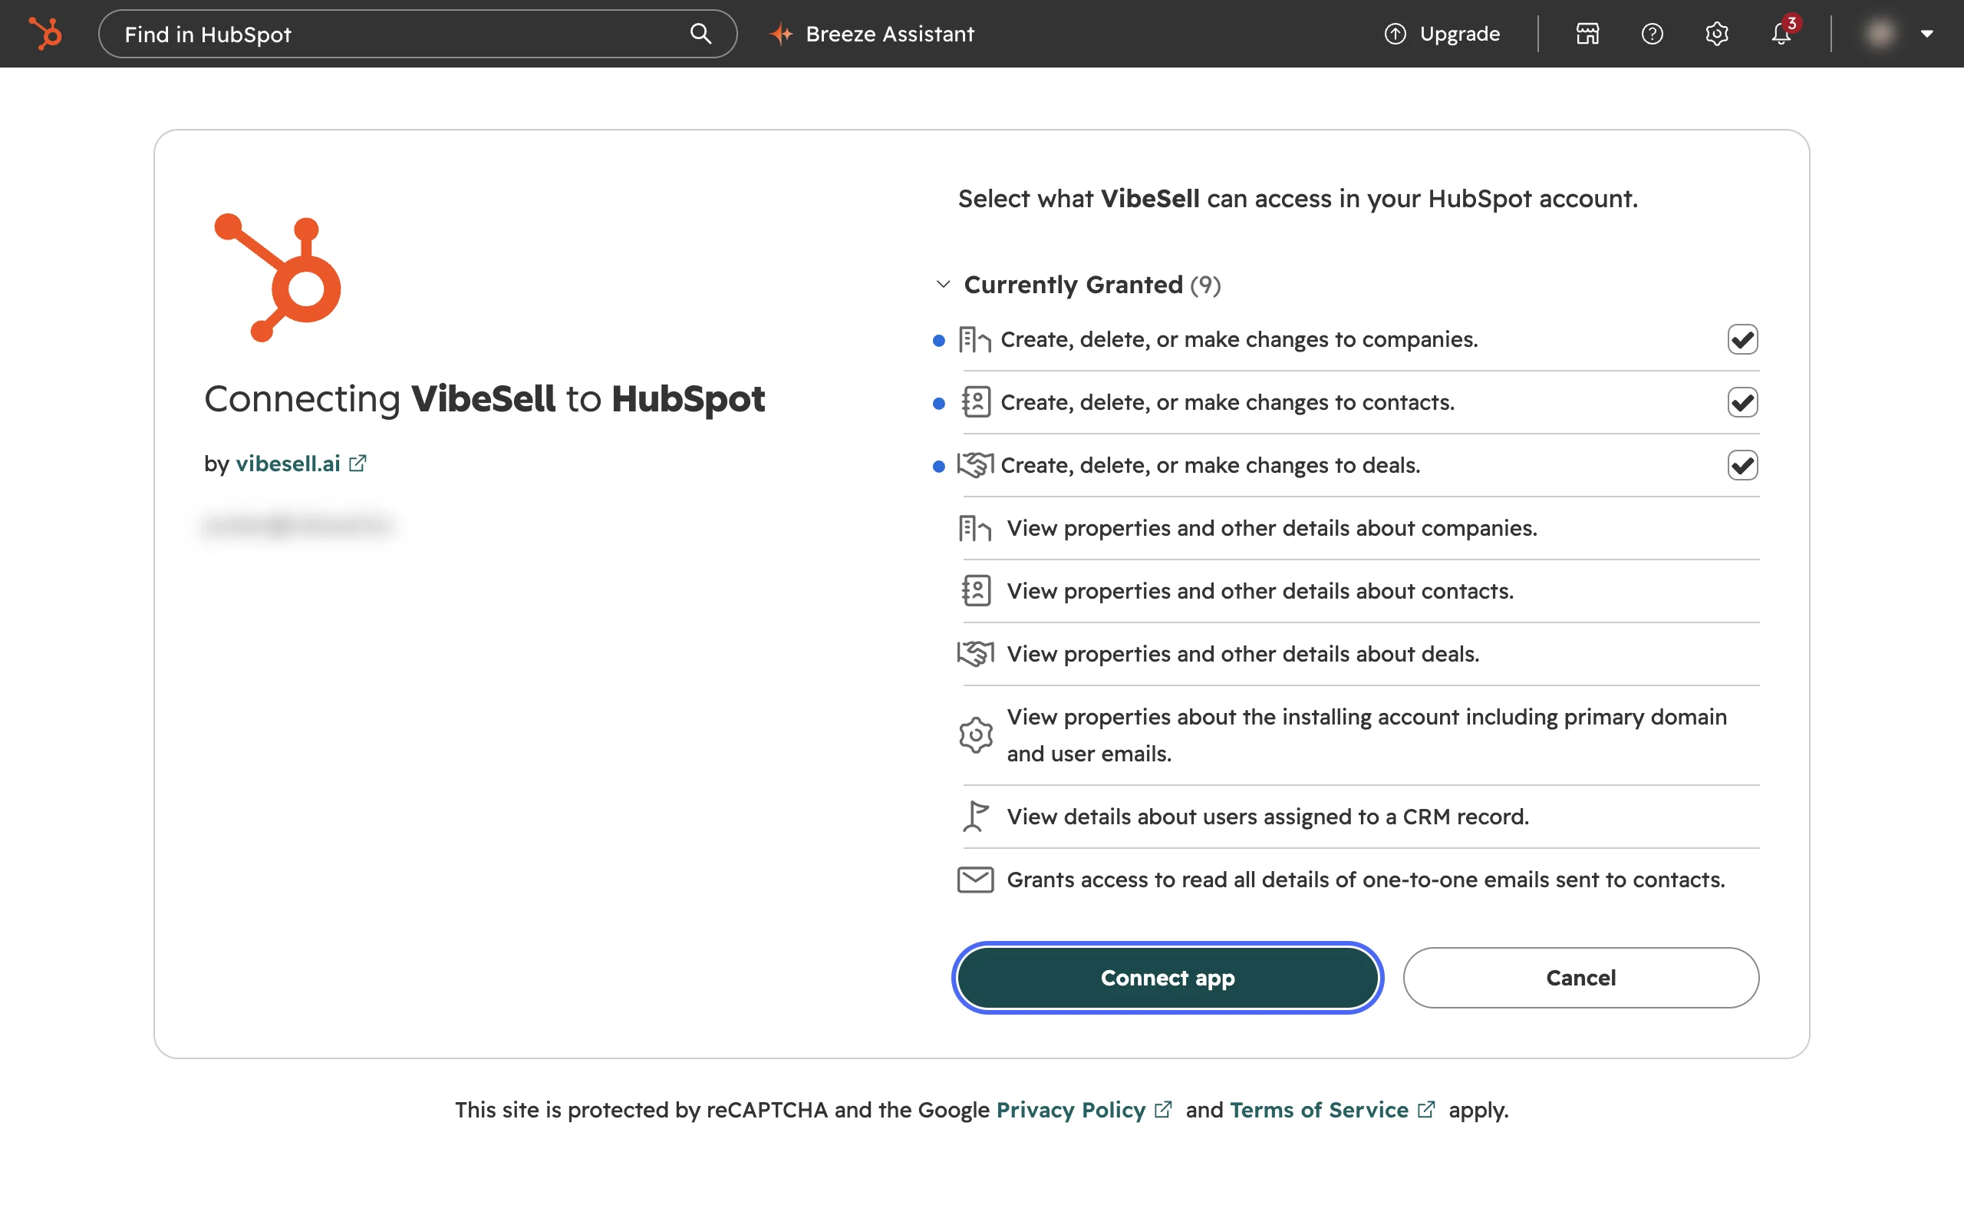Click the Connect app button
Screen dimensions: 1964x1228
tap(1167, 978)
